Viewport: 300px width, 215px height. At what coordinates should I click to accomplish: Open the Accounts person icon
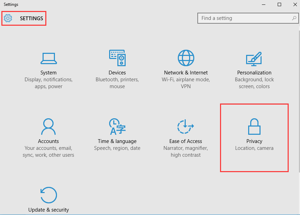[48, 127]
